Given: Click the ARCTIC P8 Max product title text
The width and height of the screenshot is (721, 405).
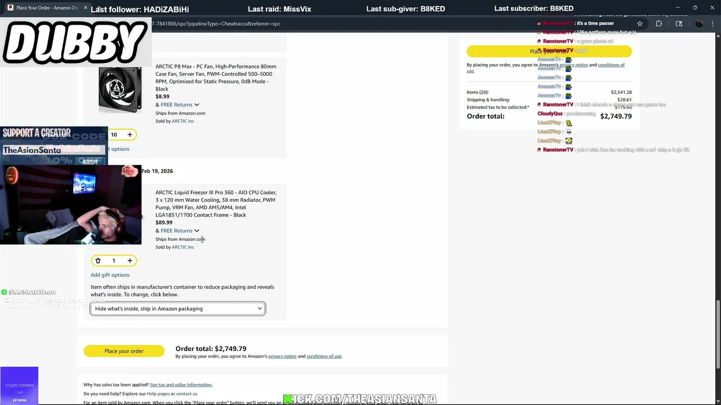Looking at the screenshot, I should point(216,78).
